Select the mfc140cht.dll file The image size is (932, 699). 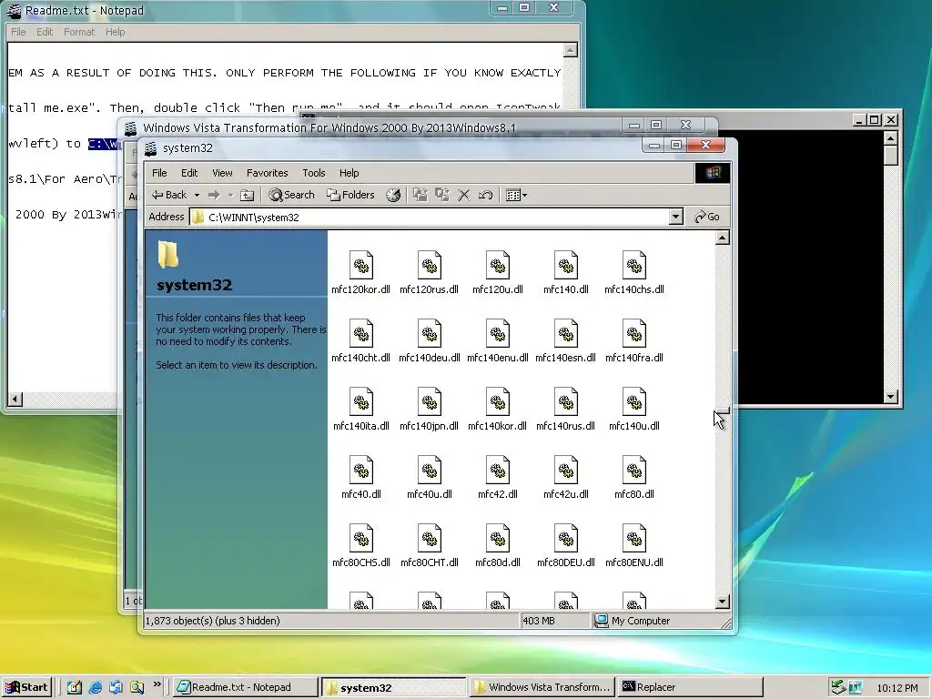[360, 340]
